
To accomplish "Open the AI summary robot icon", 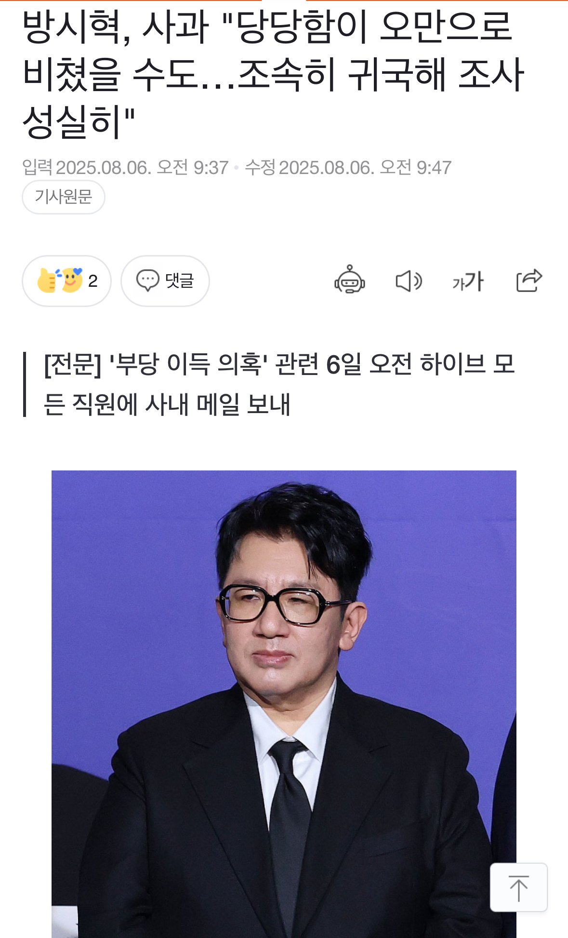I will (x=350, y=280).
